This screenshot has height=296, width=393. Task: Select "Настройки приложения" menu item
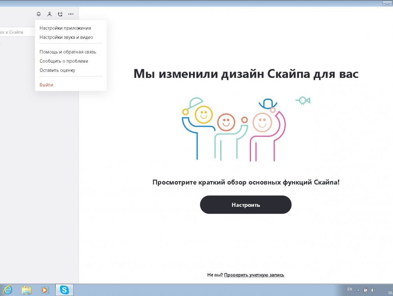pos(65,28)
